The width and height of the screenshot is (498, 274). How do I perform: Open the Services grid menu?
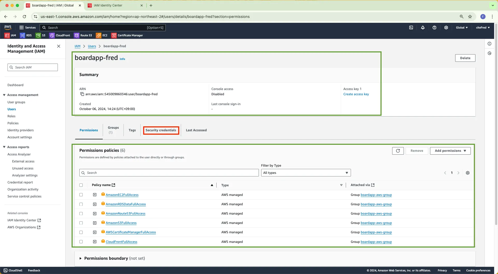coord(27,28)
